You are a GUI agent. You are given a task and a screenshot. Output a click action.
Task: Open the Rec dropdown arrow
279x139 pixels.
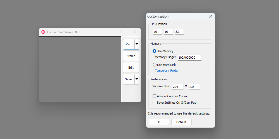pos(137,44)
